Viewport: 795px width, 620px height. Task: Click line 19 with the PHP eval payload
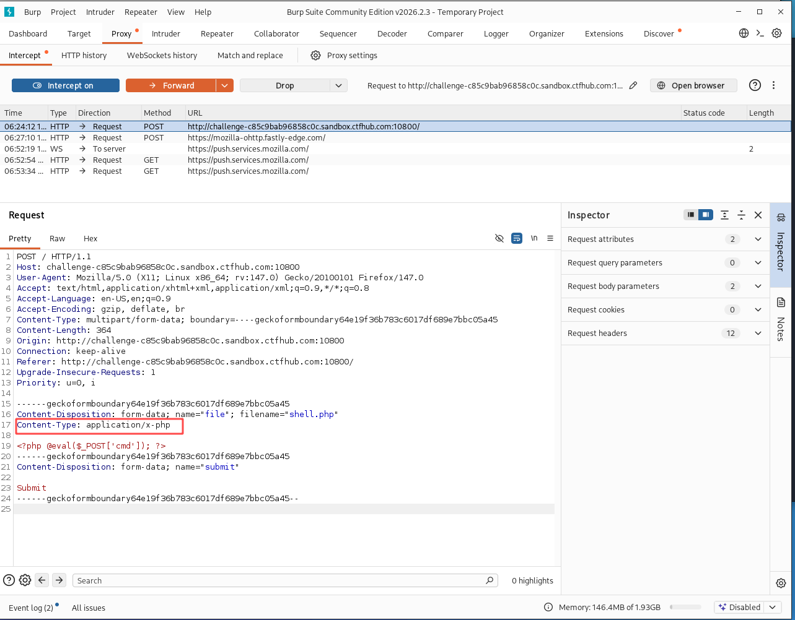tap(91, 446)
